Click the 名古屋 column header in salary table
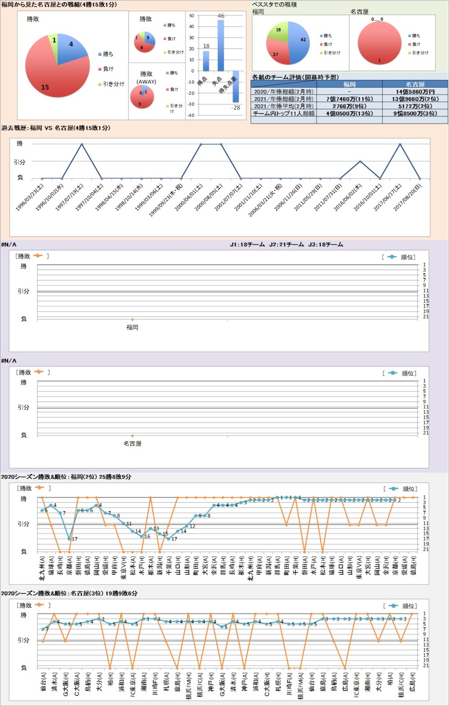449x706 pixels. 415,84
